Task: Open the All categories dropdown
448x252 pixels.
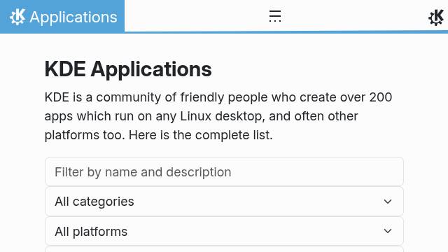Action: click(x=224, y=202)
